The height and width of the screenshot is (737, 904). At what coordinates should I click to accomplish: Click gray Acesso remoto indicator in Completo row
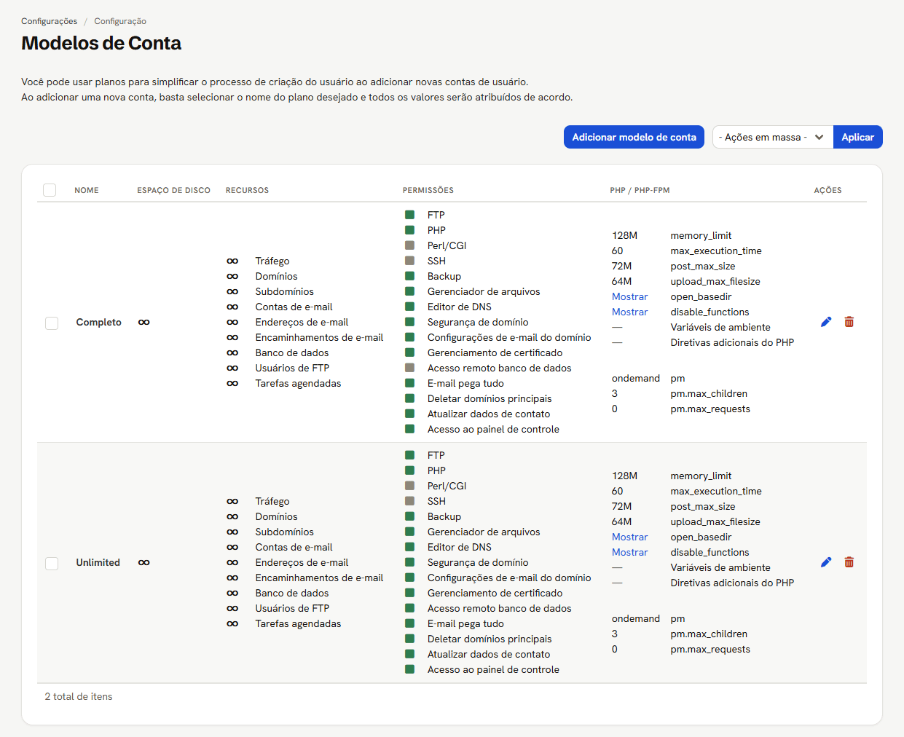(x=410, y=368)
